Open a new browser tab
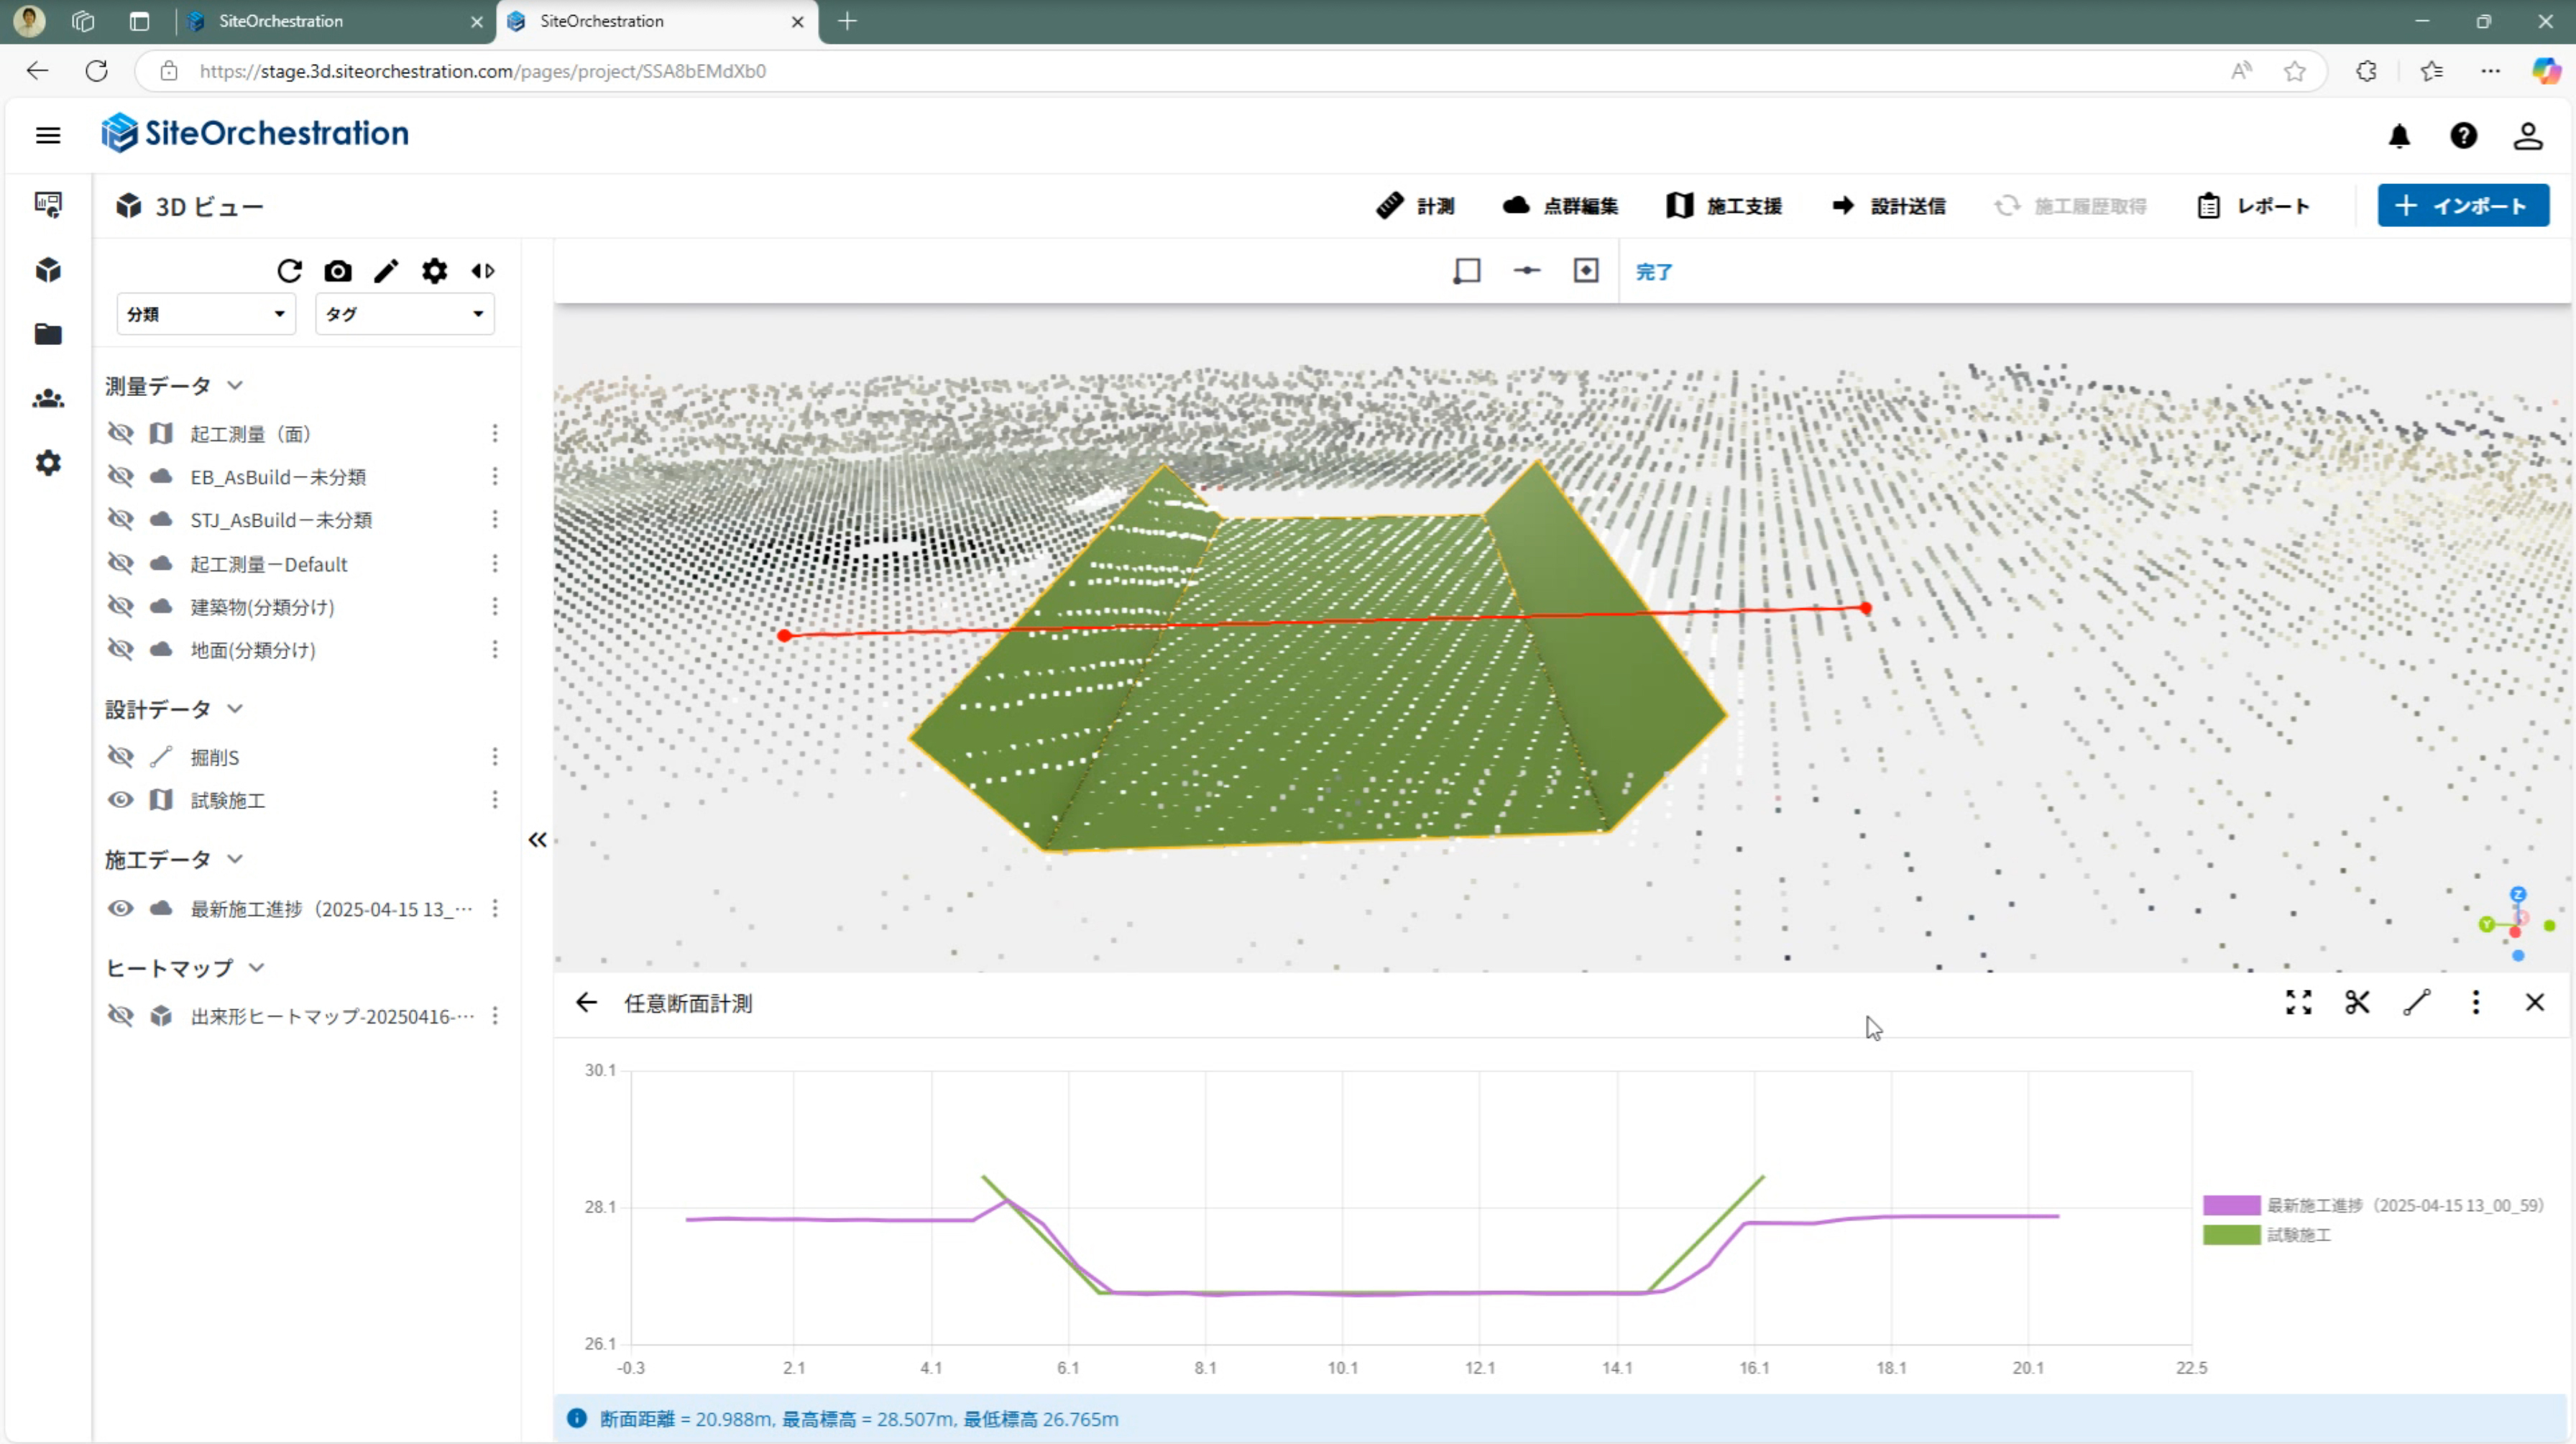This screenshot has height=1444, width=2576. pyautogui.click(x=847, y=21)
